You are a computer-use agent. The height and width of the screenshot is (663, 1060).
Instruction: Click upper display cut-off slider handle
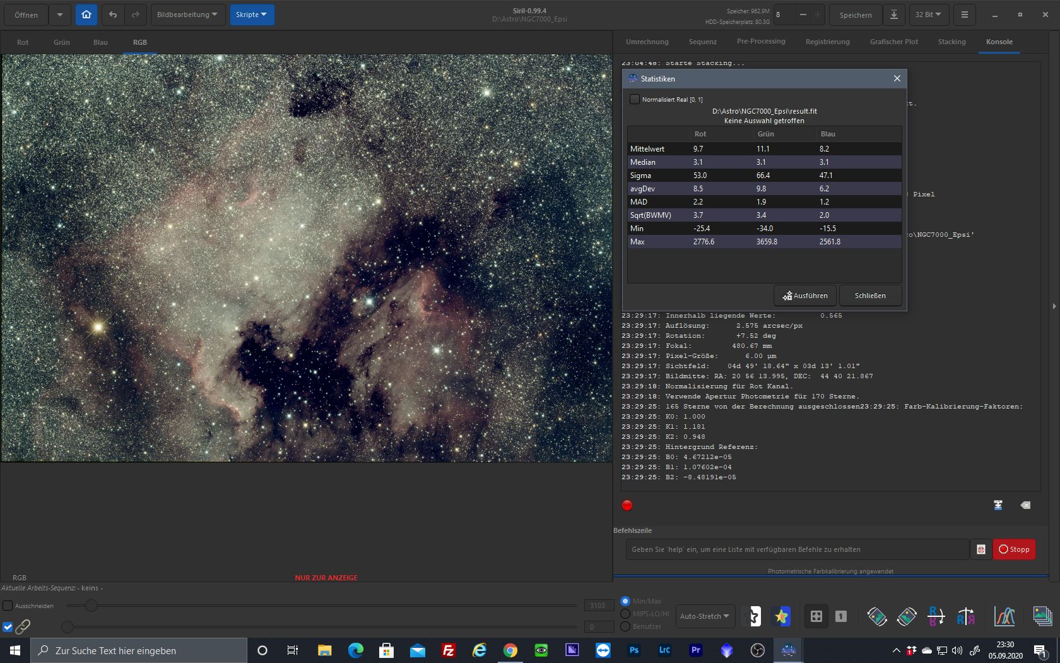tap(91, 606)
